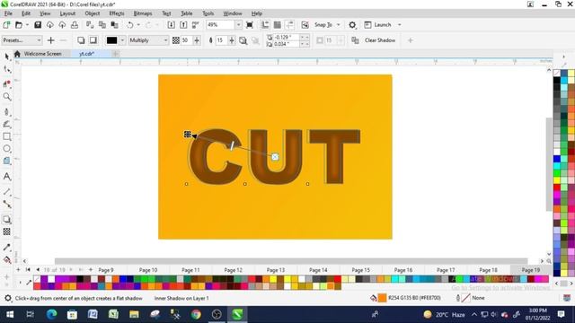Image resolution: width=575 pixels, height=323 pixels.
Task: Go to first page navigation arrow
Action: pos(28,270)
